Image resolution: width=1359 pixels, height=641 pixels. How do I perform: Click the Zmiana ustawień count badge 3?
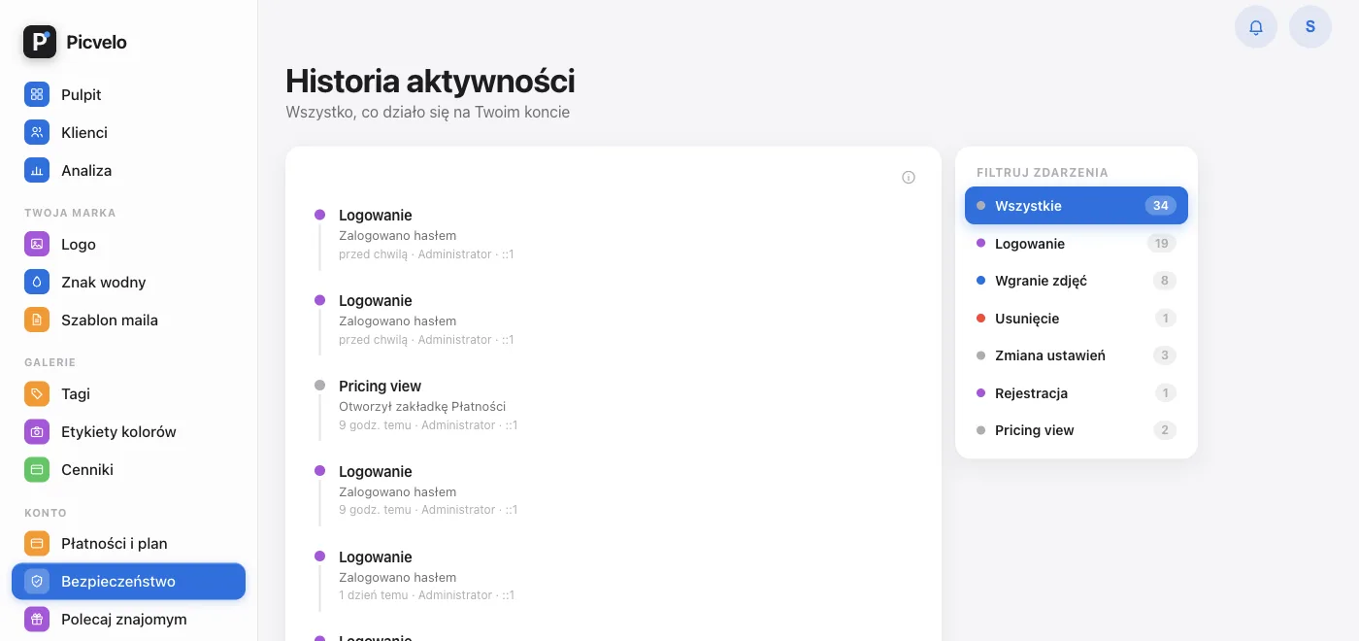(1165, 355)
